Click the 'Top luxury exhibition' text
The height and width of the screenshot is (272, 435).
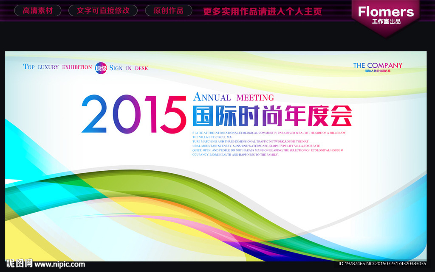coord(57,67)
